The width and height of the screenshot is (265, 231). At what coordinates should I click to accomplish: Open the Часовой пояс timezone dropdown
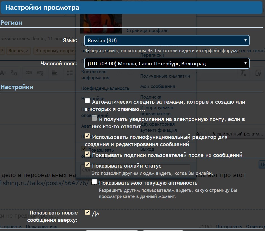[167, 64]
